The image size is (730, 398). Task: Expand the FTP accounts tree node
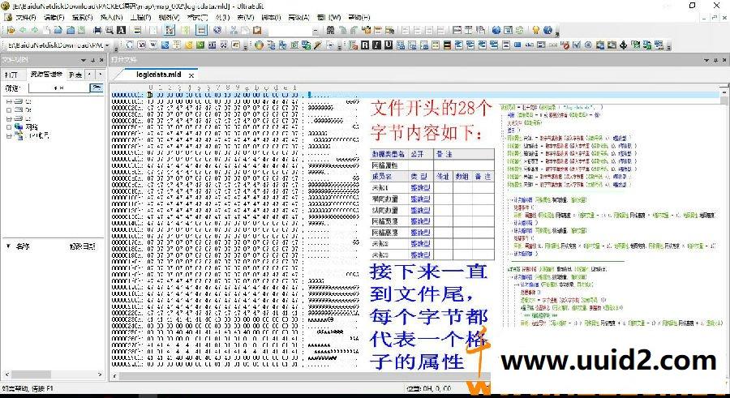coord(8,135)
